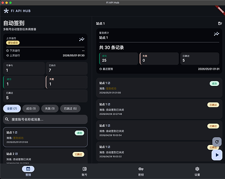
Task: Click 成功 badge on left 站点 1 card
Action: coord(79,133)
